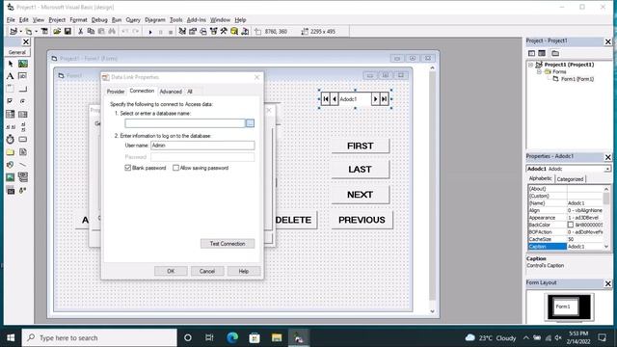Screen dimensions: 617x347
Task: Click the Test Connection button
Action: pos(228,244)
